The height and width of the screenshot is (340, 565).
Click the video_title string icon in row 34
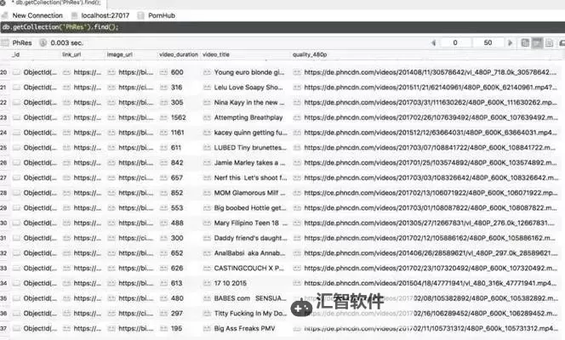[207, 283]
